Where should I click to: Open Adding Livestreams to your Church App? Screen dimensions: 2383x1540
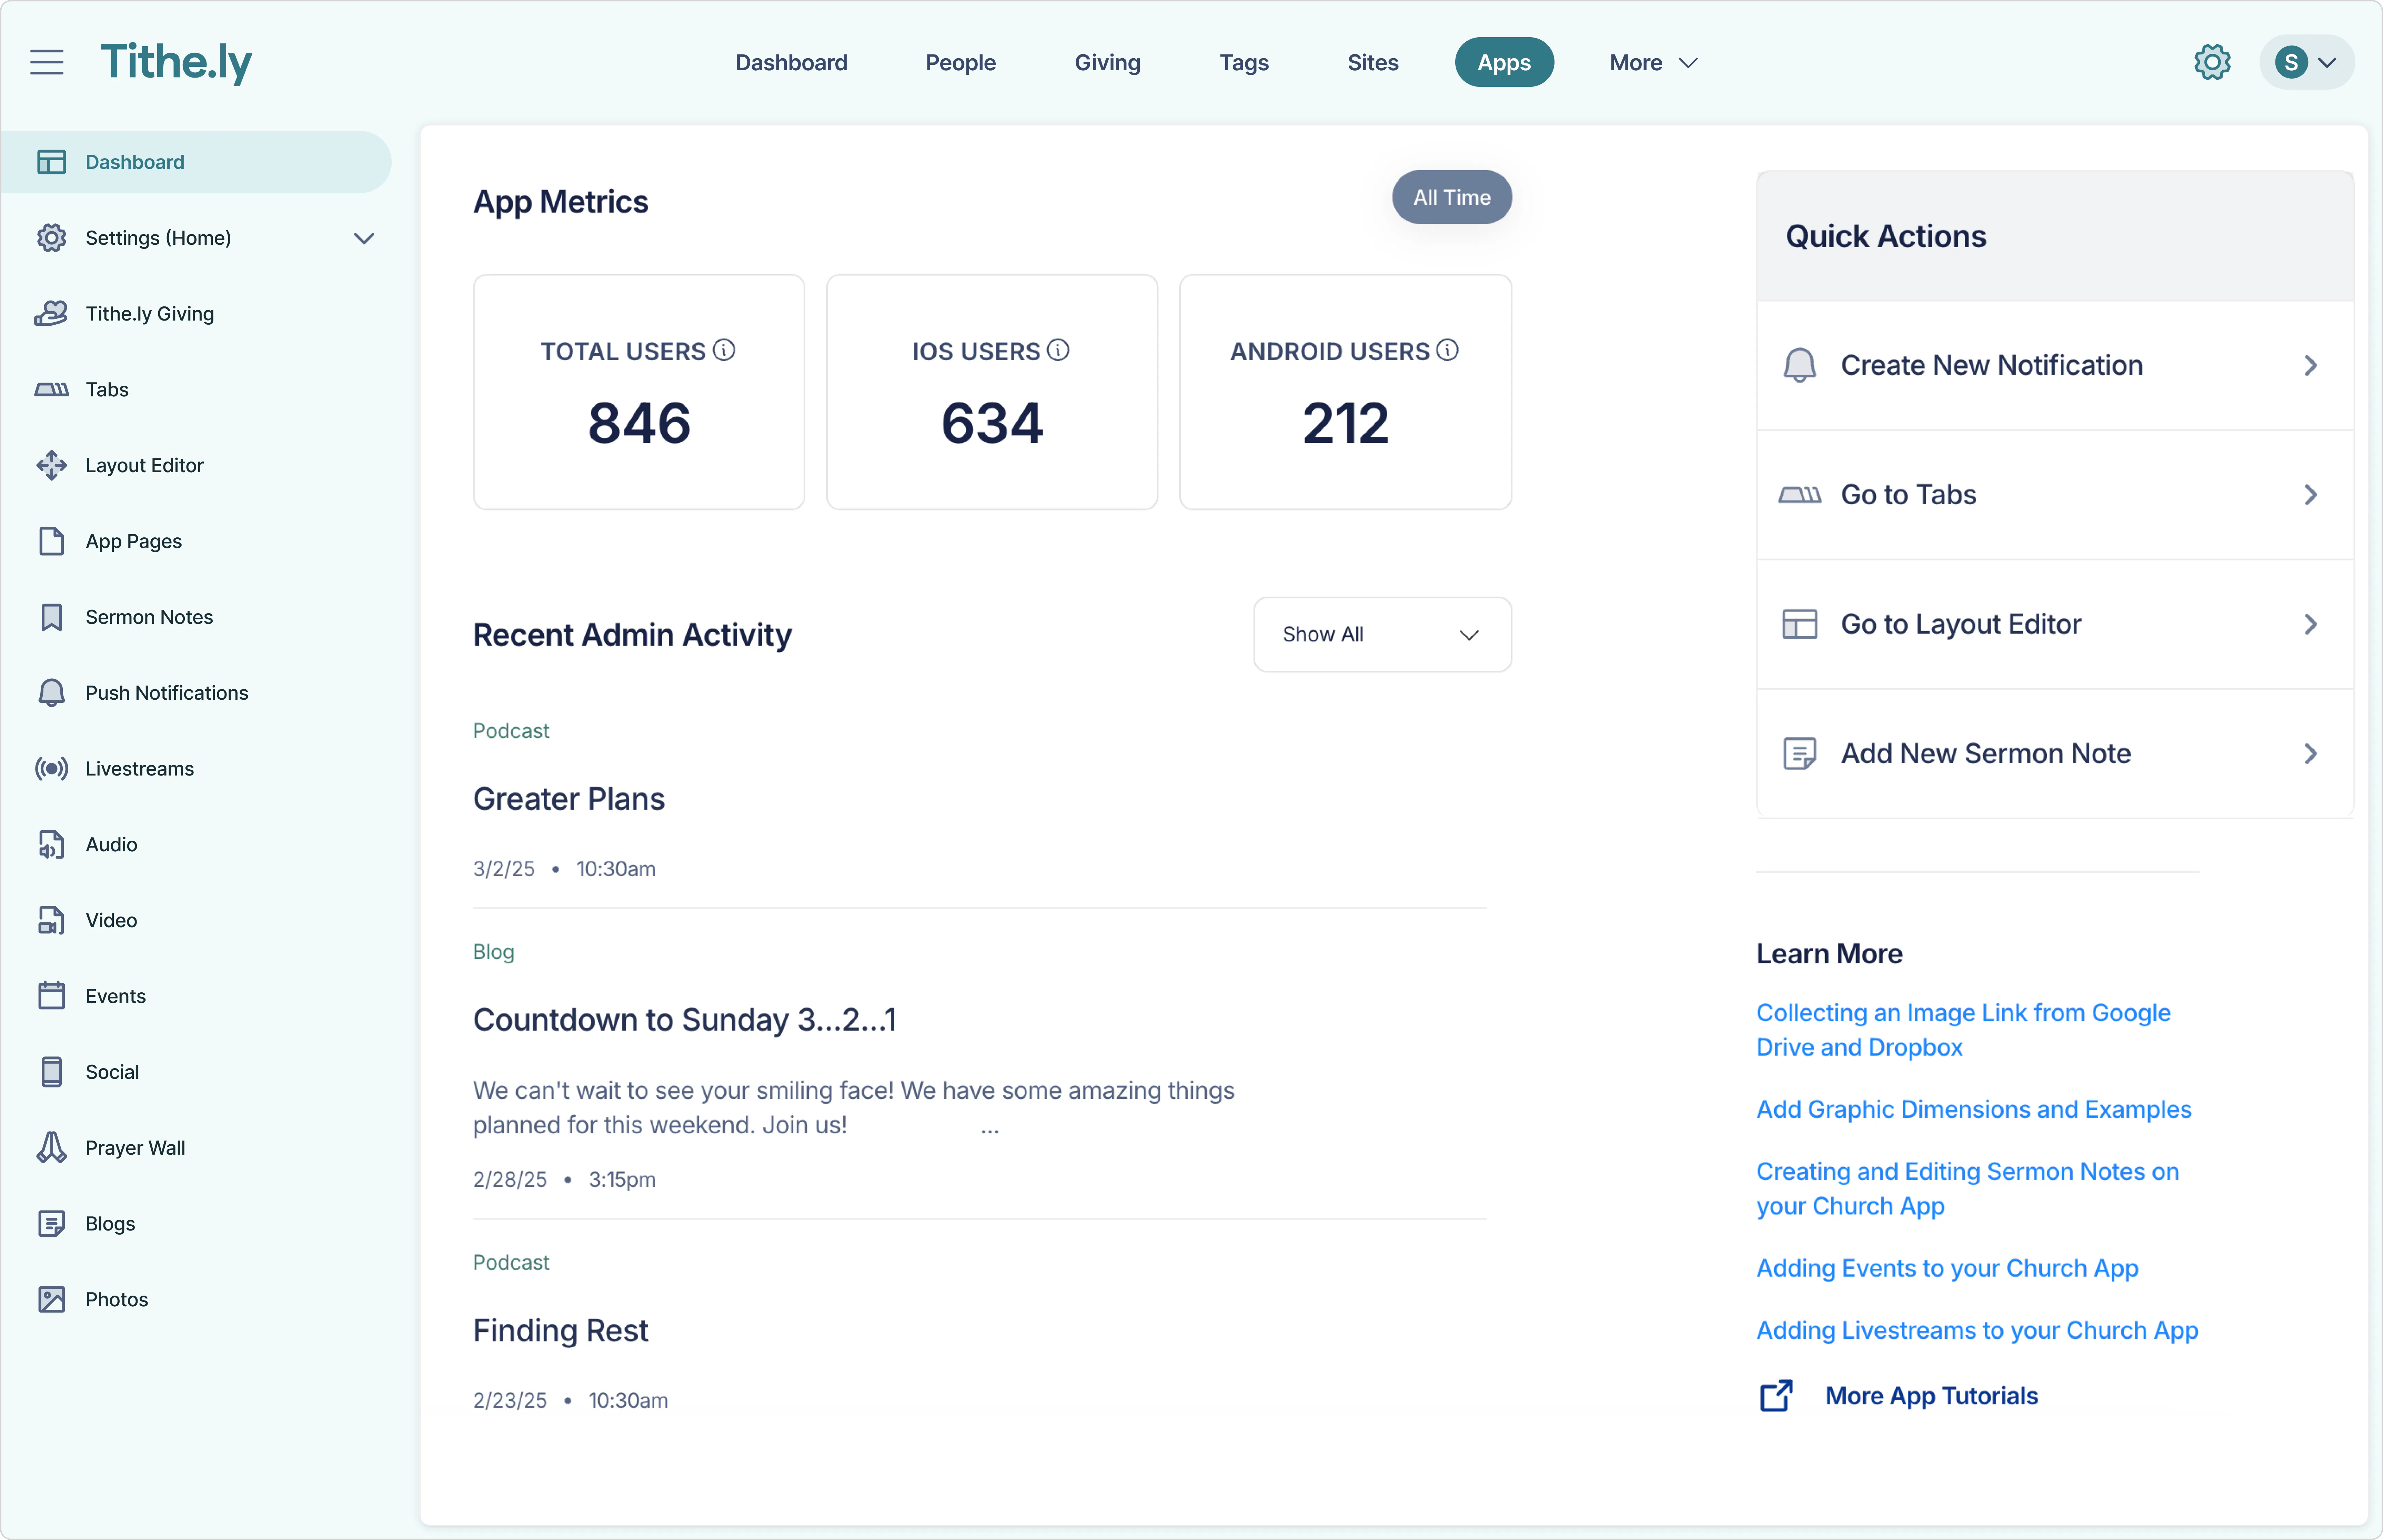[1977, 1331]
